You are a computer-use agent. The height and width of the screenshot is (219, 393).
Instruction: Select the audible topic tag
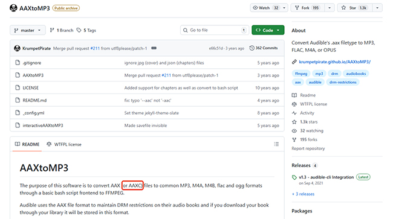[x=315, y=82]
